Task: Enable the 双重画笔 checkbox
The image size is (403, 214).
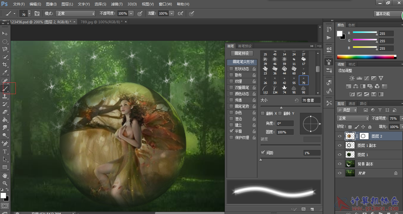Action: (231, 88)
